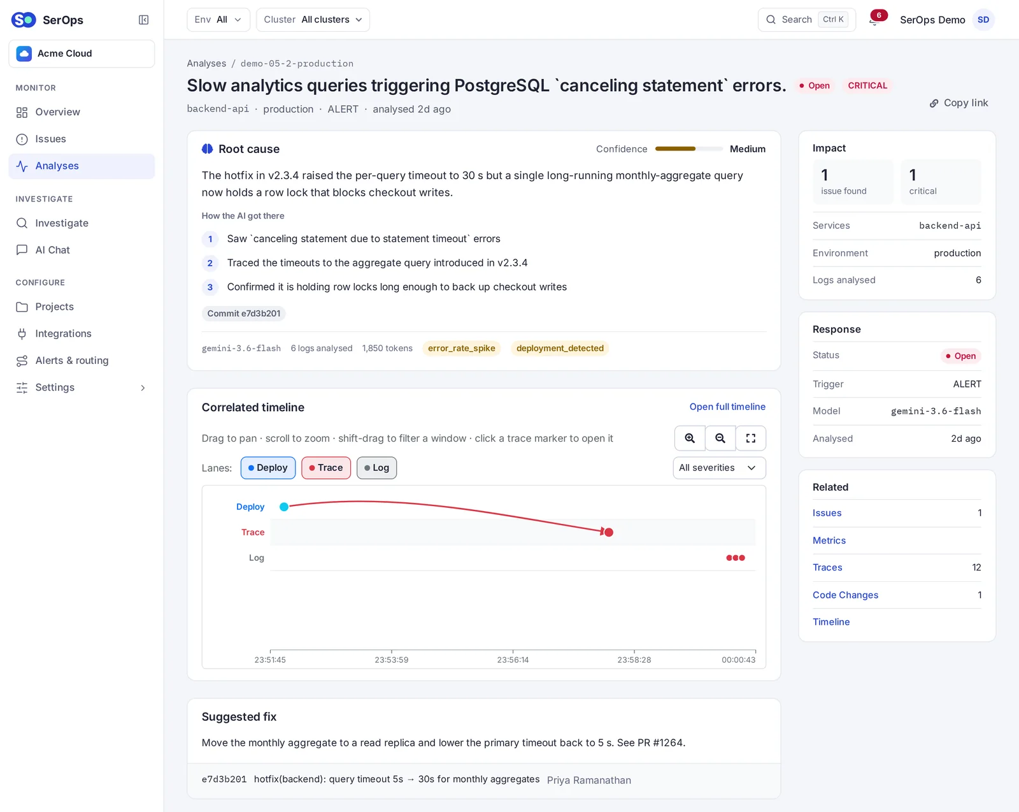Open related Metrics link

coord(829,540)
